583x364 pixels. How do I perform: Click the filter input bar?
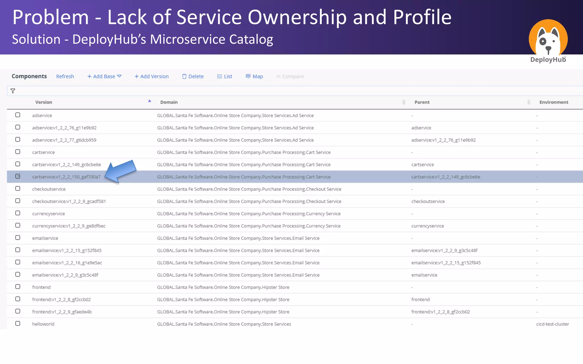(295, 91)
